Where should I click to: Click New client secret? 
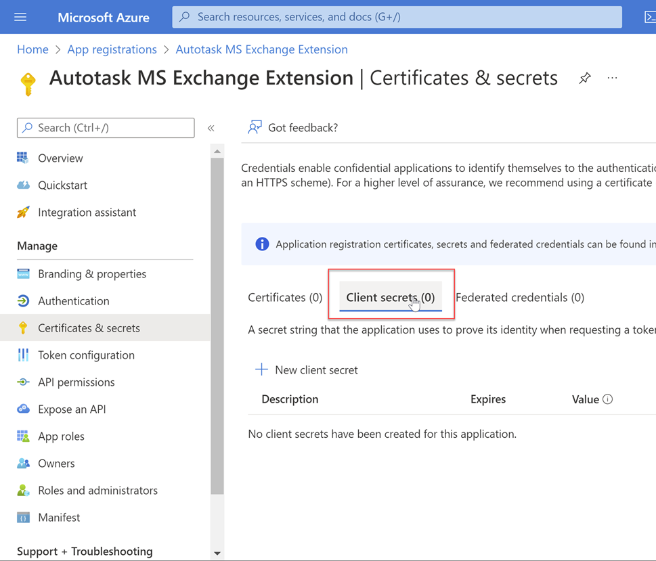pos(306,369)
